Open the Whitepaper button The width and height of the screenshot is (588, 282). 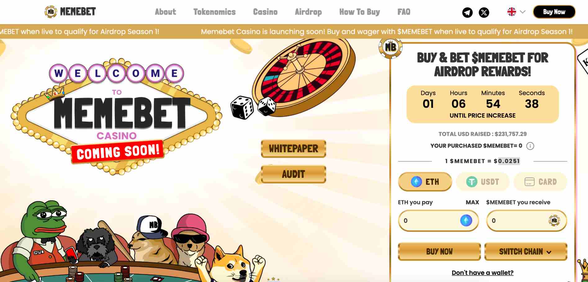click(x=293, y=149)
